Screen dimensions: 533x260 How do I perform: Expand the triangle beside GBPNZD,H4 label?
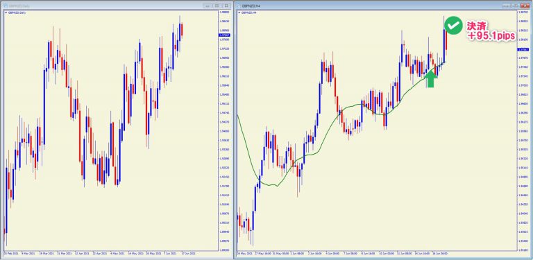tap(239, 12)
